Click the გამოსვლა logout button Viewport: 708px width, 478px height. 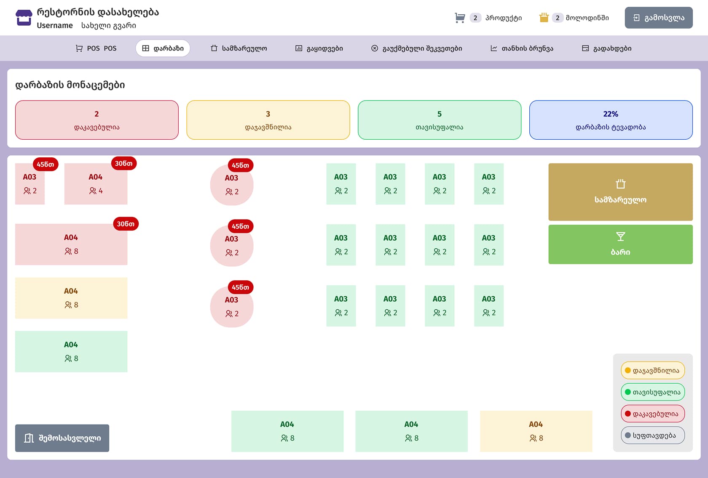pos(658,18)
